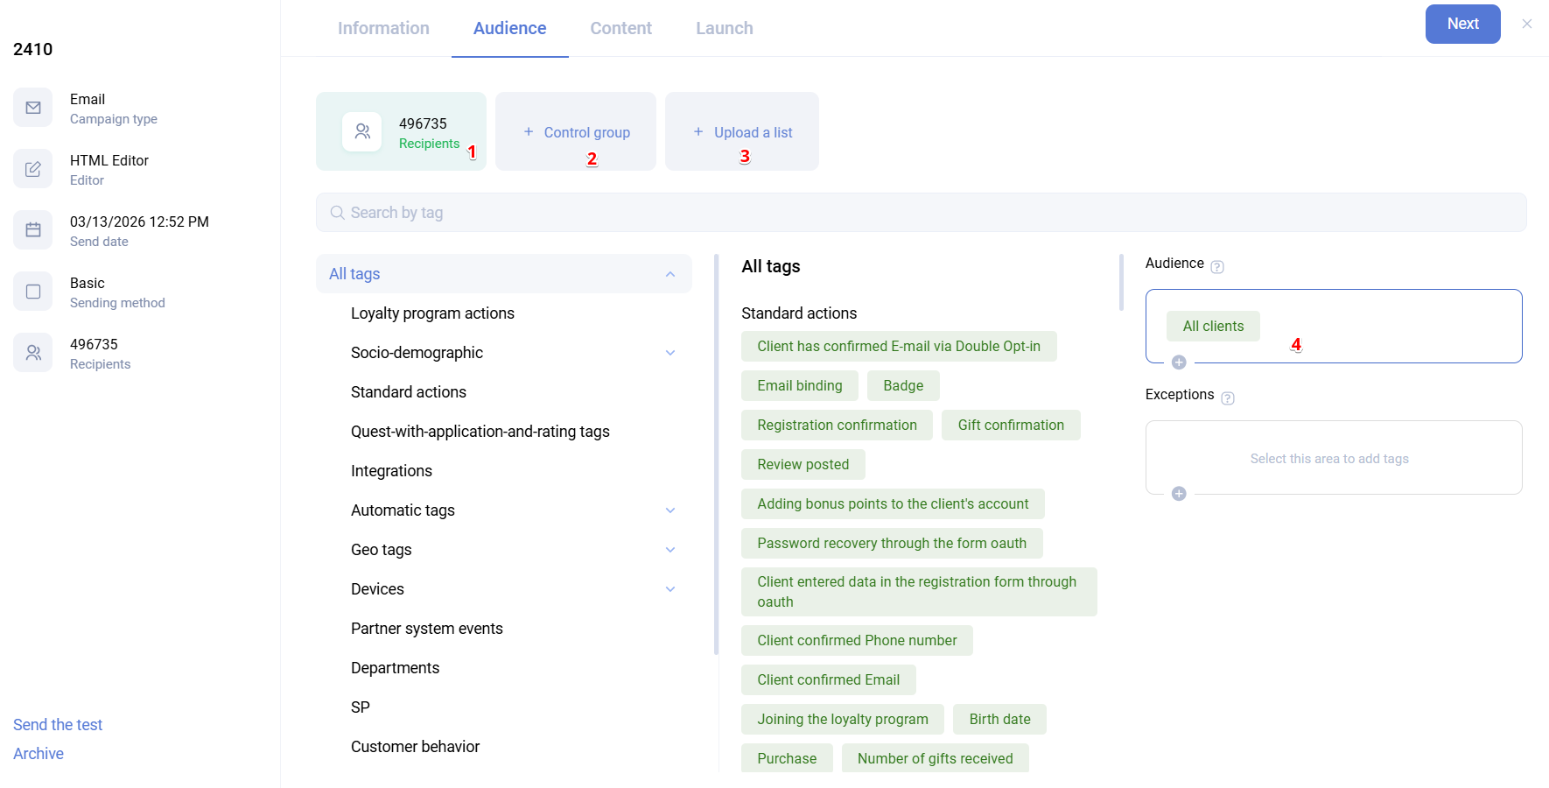Click the Basic sending method square icon

[33, 292]
